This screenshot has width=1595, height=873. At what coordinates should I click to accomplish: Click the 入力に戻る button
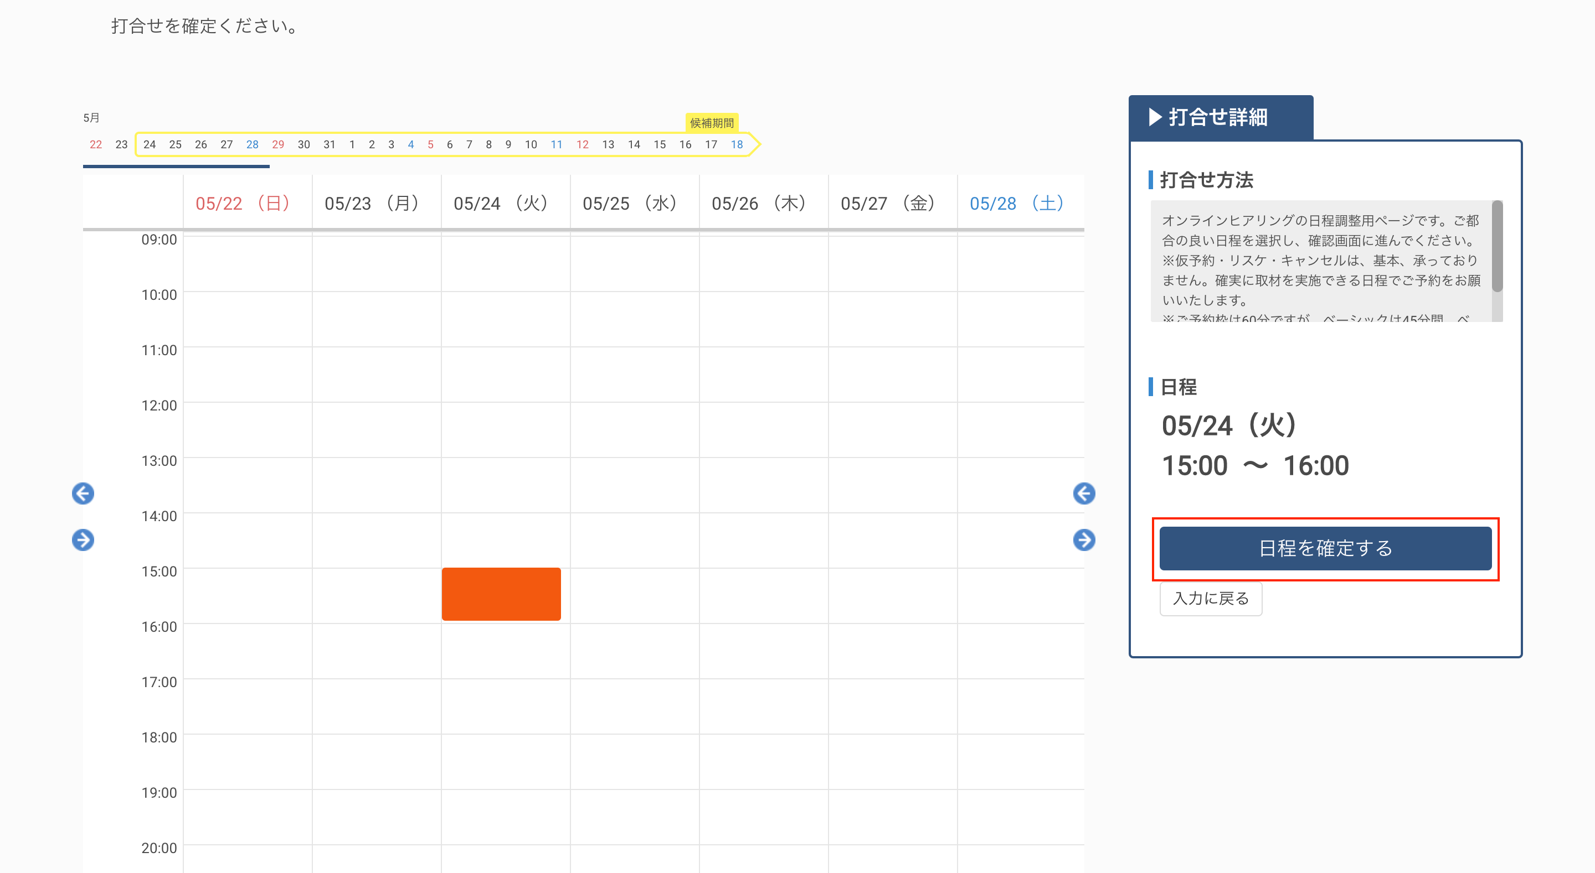coord(1211,598)
